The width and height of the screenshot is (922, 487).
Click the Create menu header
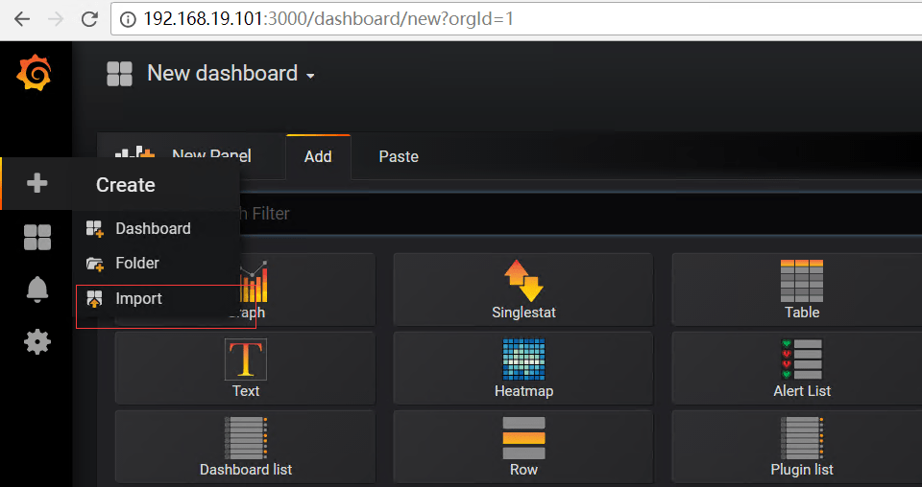tap(126, 185)
